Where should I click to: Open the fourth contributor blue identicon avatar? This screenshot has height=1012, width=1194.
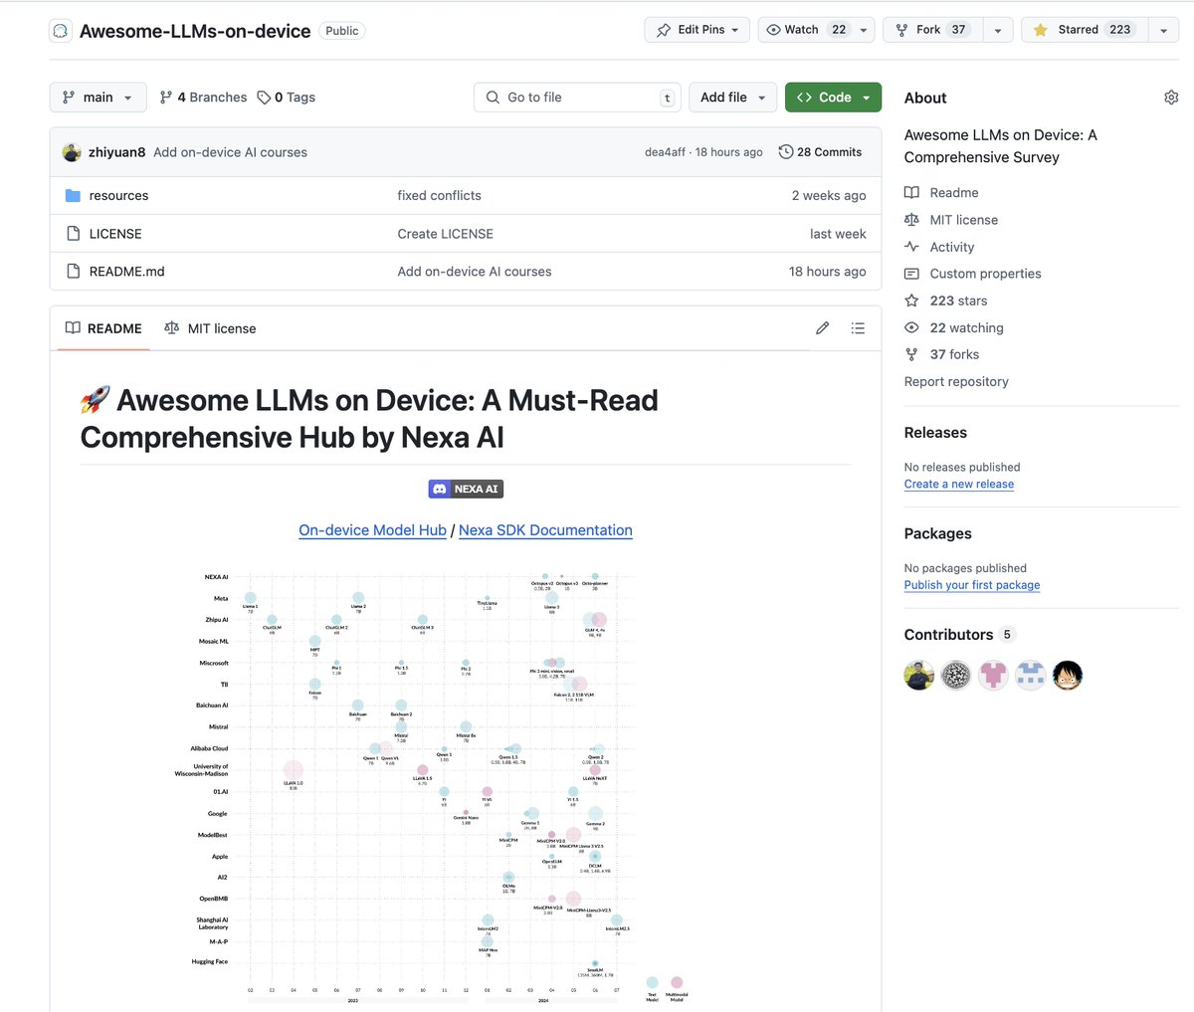pyautogui.click(x=1030, y=676)
